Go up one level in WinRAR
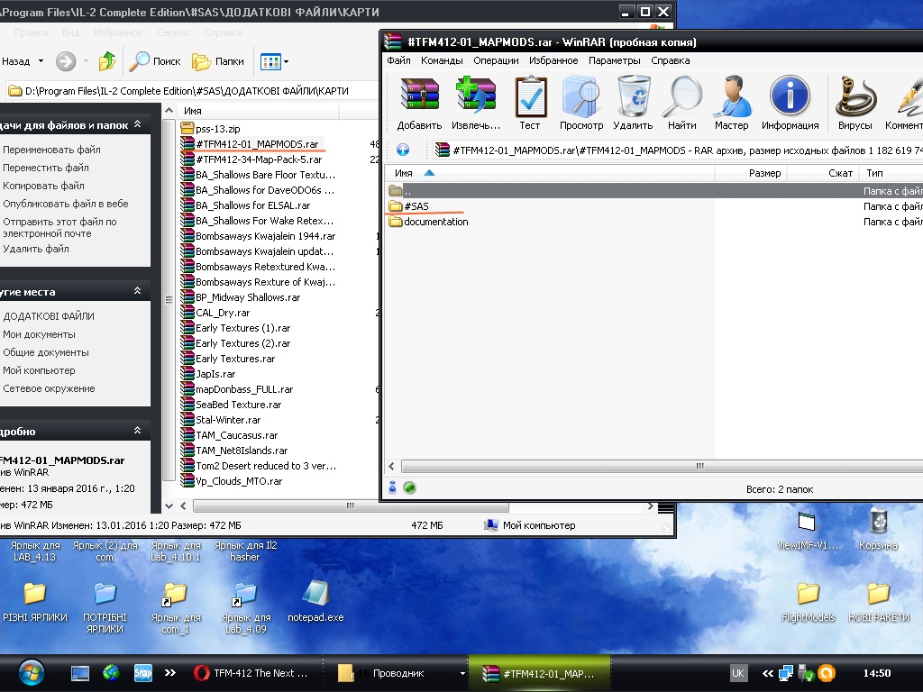This screenshot has width=923, height=692. click(403, 150)
